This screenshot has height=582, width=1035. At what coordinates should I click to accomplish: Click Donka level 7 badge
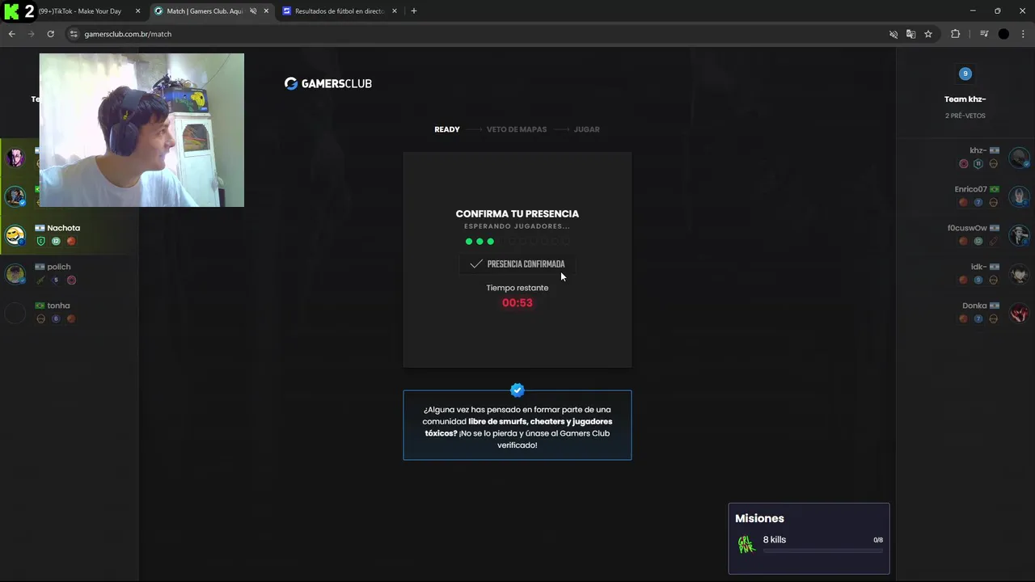point(978,319)
